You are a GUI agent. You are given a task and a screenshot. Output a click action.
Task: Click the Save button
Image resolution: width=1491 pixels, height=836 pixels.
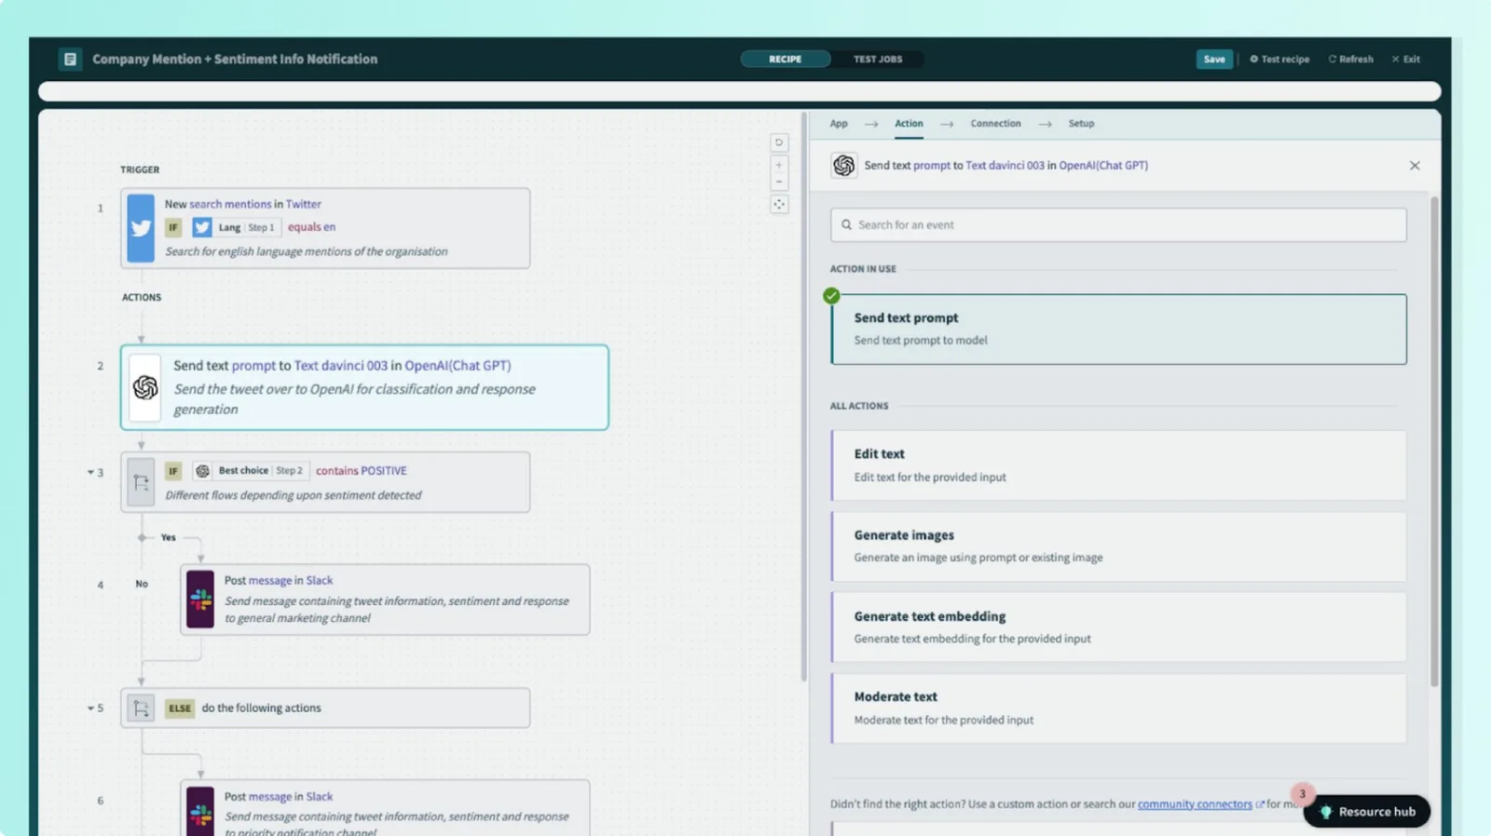1214,59
